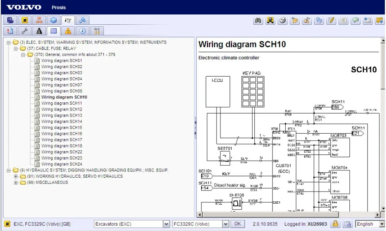Viewport: 386px width, 231px height.
Task: Open Wiring diagram SCH11 in tree
Action: click(62, 104)
